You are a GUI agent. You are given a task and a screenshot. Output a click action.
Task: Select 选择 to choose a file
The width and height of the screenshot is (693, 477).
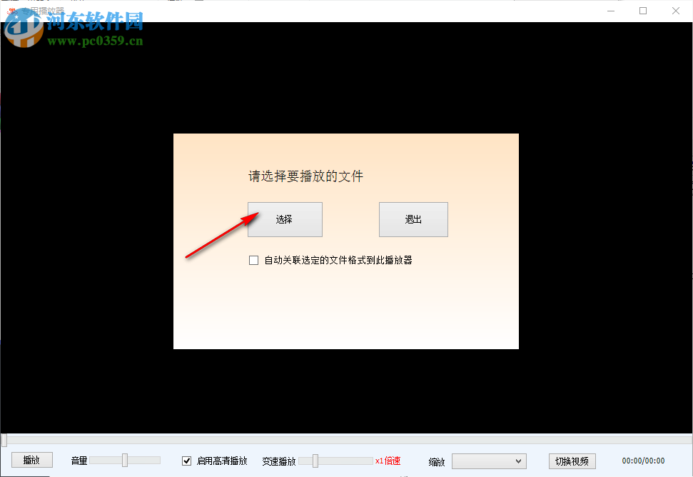pyautogui.click(x=285, y=219)
